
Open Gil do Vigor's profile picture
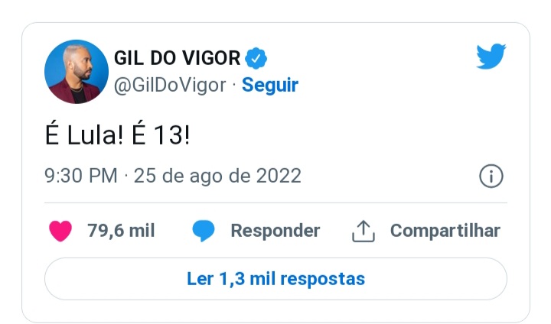tap(77, 72)
